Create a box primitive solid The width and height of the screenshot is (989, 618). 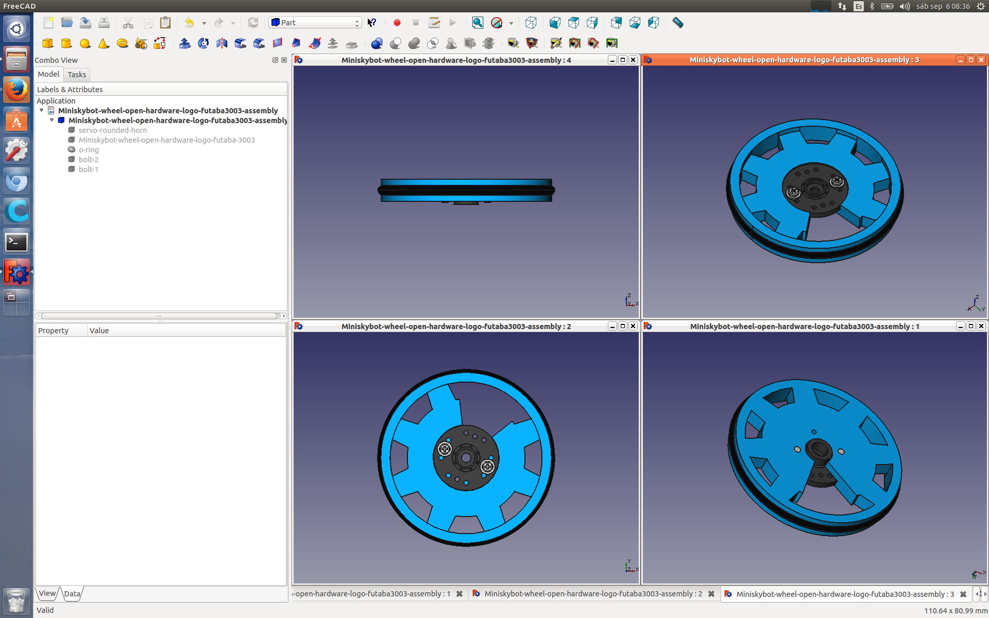click(x=48, y=43)
